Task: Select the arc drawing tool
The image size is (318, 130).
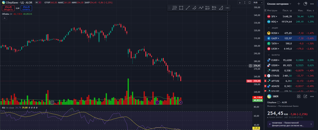Action: pyautogui.click(x=221, y=8)
